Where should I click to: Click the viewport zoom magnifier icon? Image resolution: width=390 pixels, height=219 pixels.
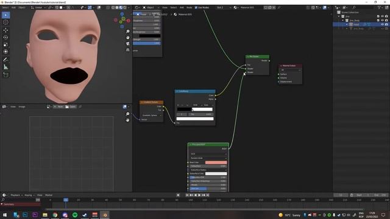pyautogui.click(x=127, y=32)
